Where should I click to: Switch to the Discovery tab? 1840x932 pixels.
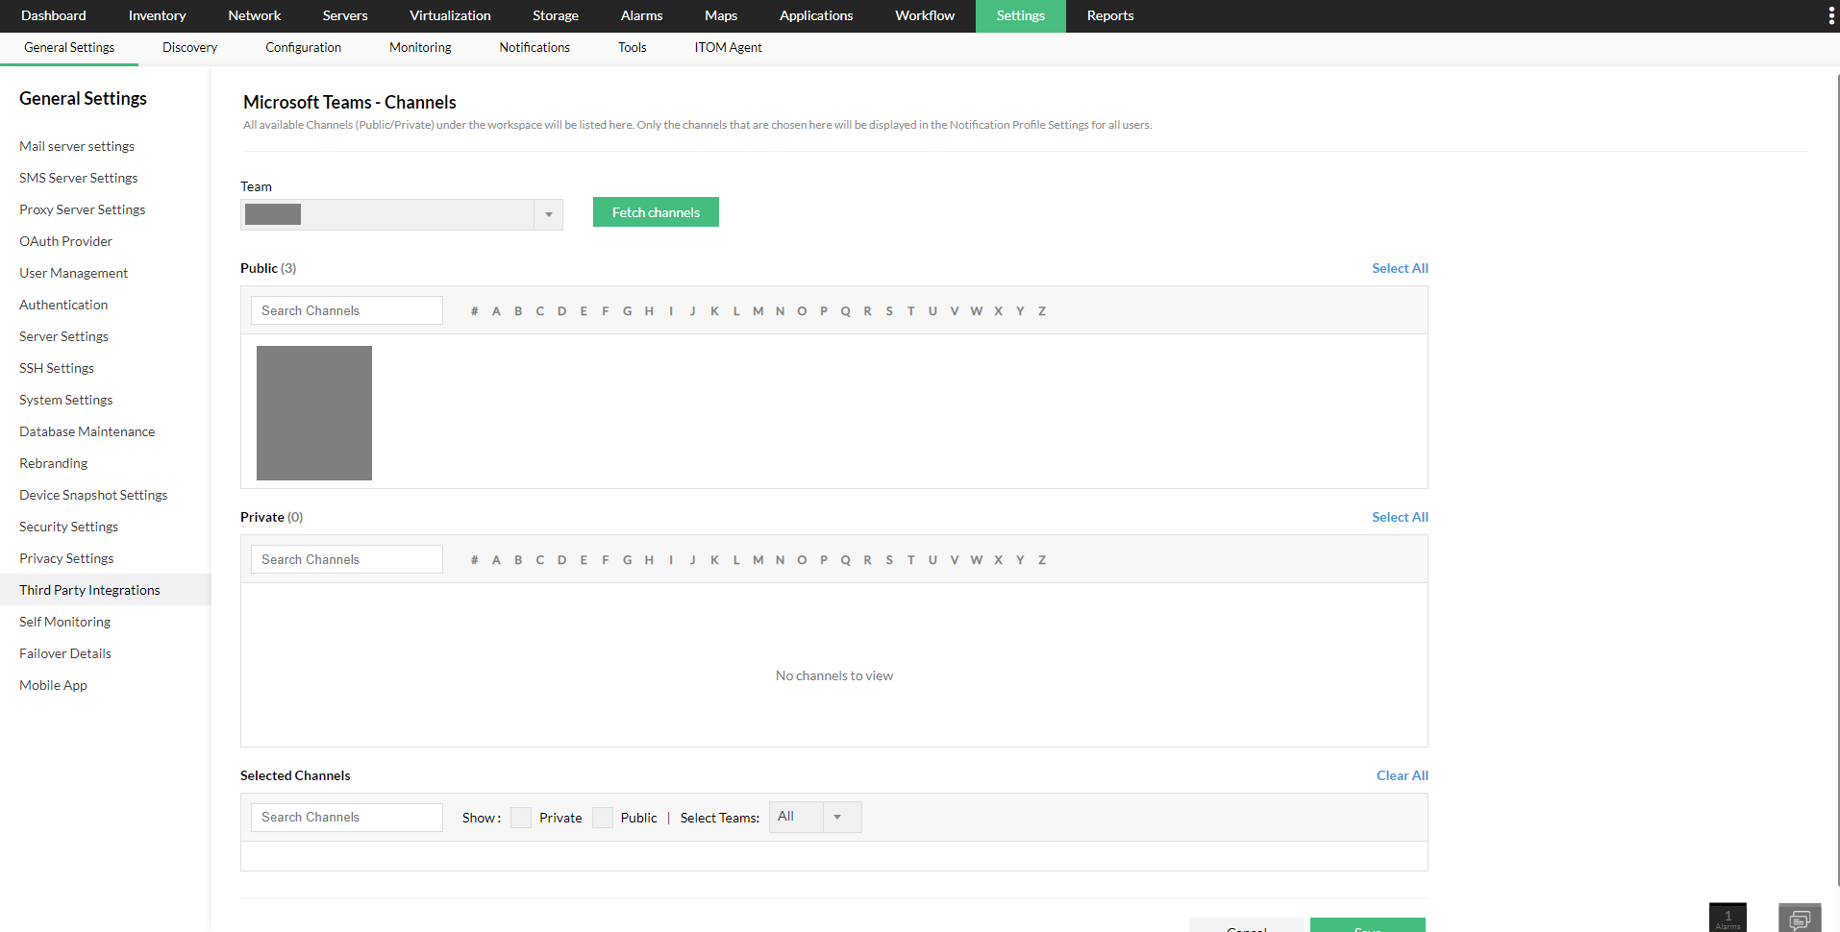189,48
